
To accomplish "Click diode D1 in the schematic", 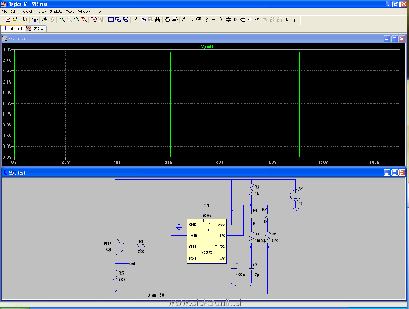I will pyautogui.click(x=251, y=215).
